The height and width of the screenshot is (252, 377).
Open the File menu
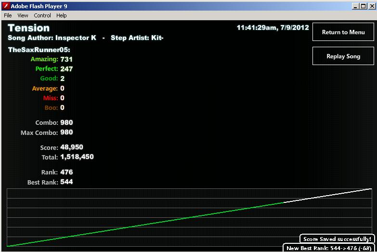(x=8, y=15)
